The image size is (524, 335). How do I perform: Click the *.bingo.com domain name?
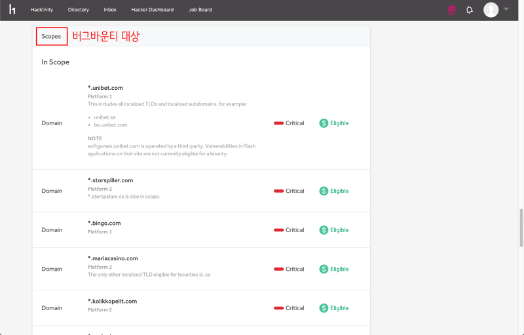(104, 223)
